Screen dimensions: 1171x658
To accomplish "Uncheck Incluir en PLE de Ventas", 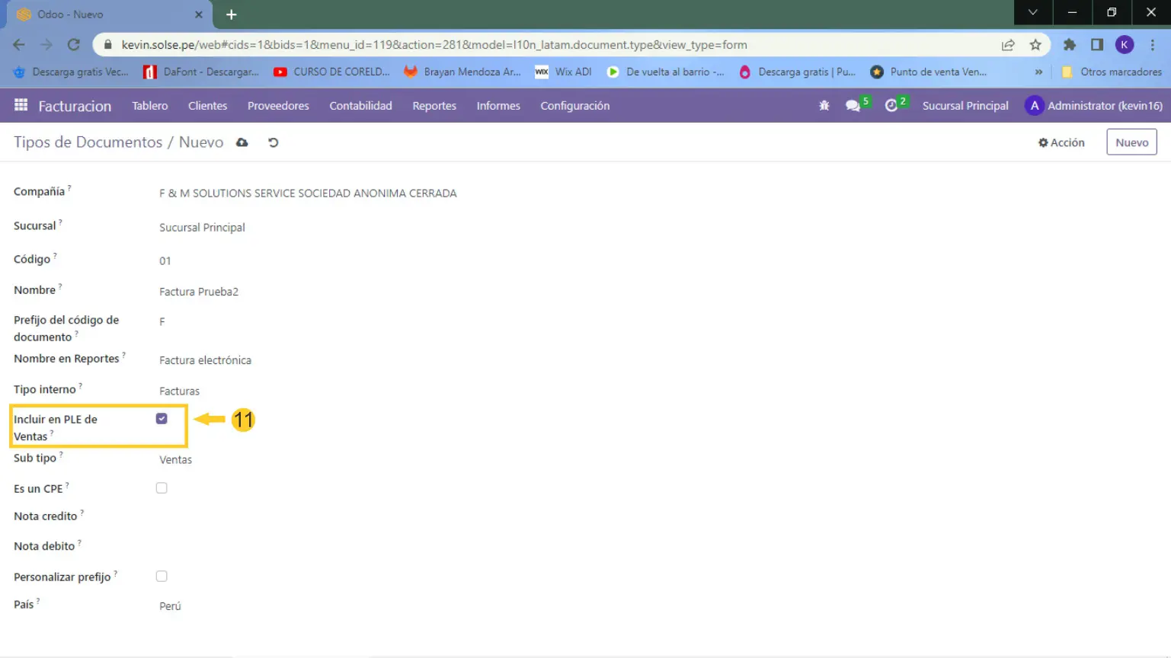I will coord(162,419).
